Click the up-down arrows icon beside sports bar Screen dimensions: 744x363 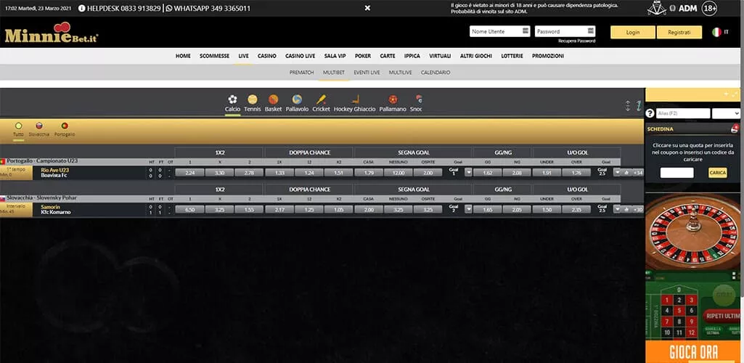coord(628,106)
